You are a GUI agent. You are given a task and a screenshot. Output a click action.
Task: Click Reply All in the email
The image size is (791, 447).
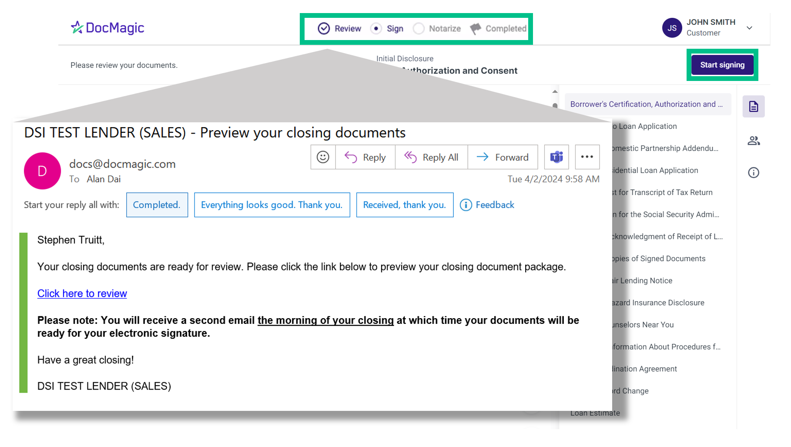431,157
